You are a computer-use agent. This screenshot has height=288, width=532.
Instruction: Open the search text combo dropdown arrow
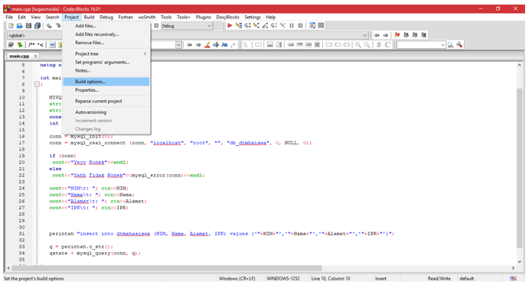point(442,44)
